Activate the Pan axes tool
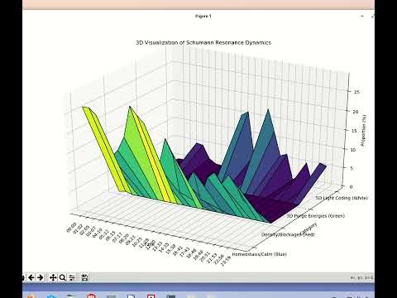397x298 pixels. coord(53,277)
